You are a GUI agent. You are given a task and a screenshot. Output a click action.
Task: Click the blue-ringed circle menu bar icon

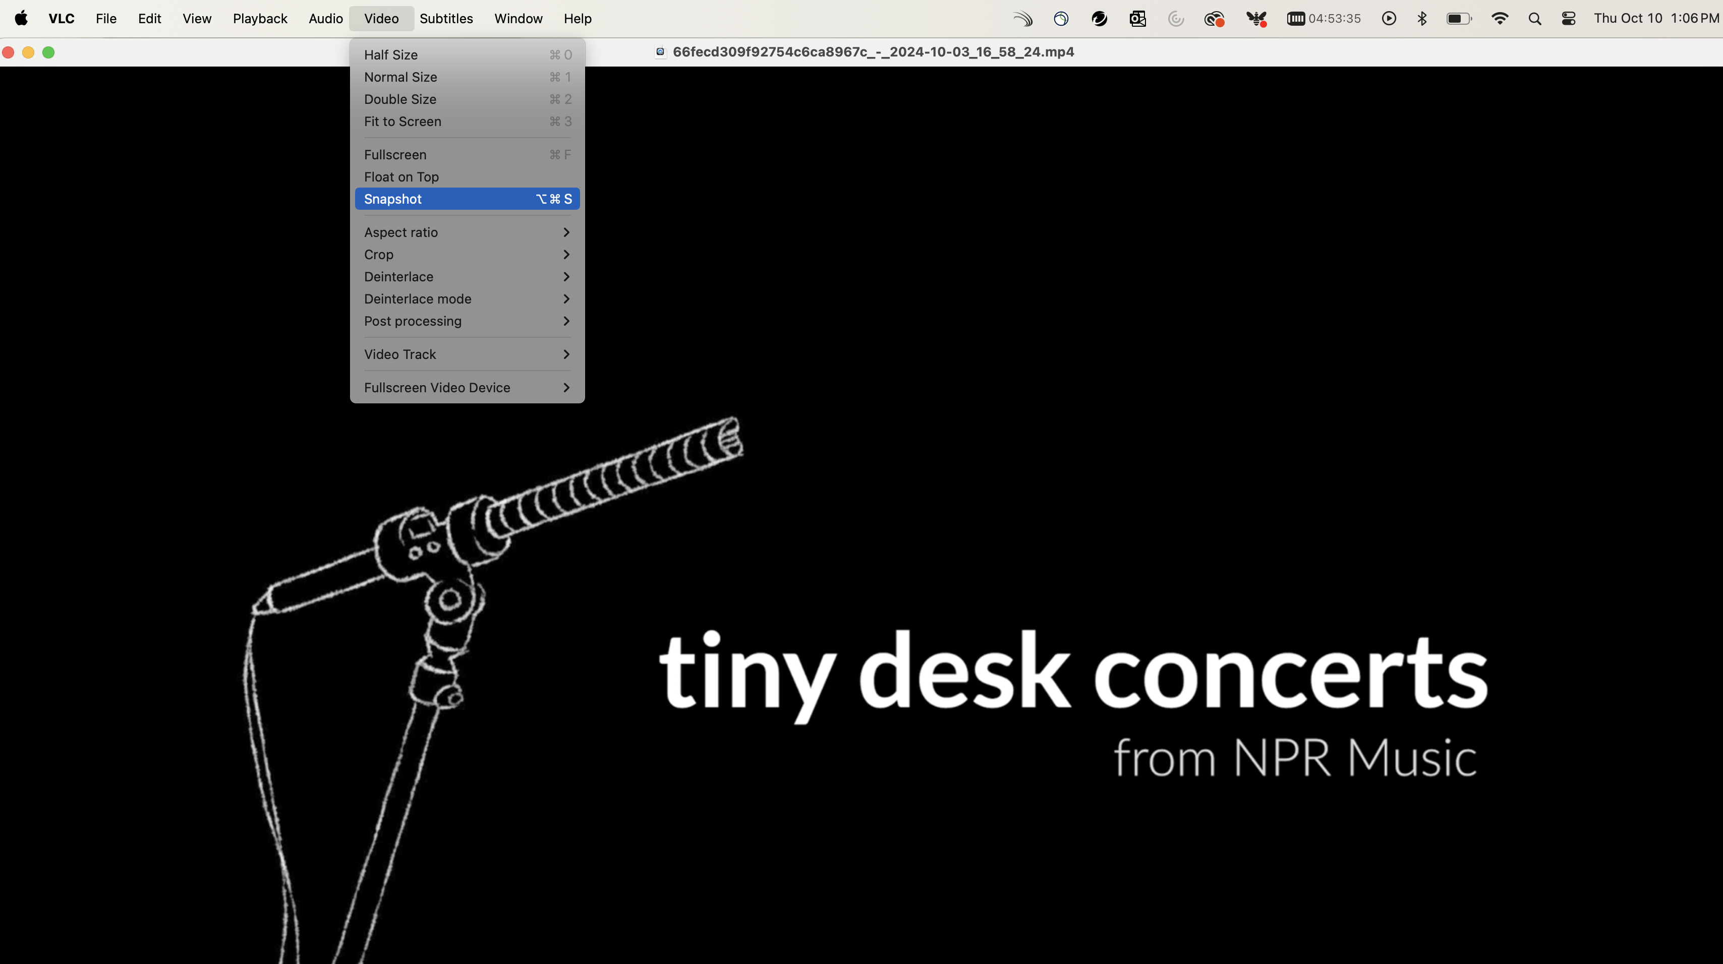pyautogui.click(x=1061, y=18)
